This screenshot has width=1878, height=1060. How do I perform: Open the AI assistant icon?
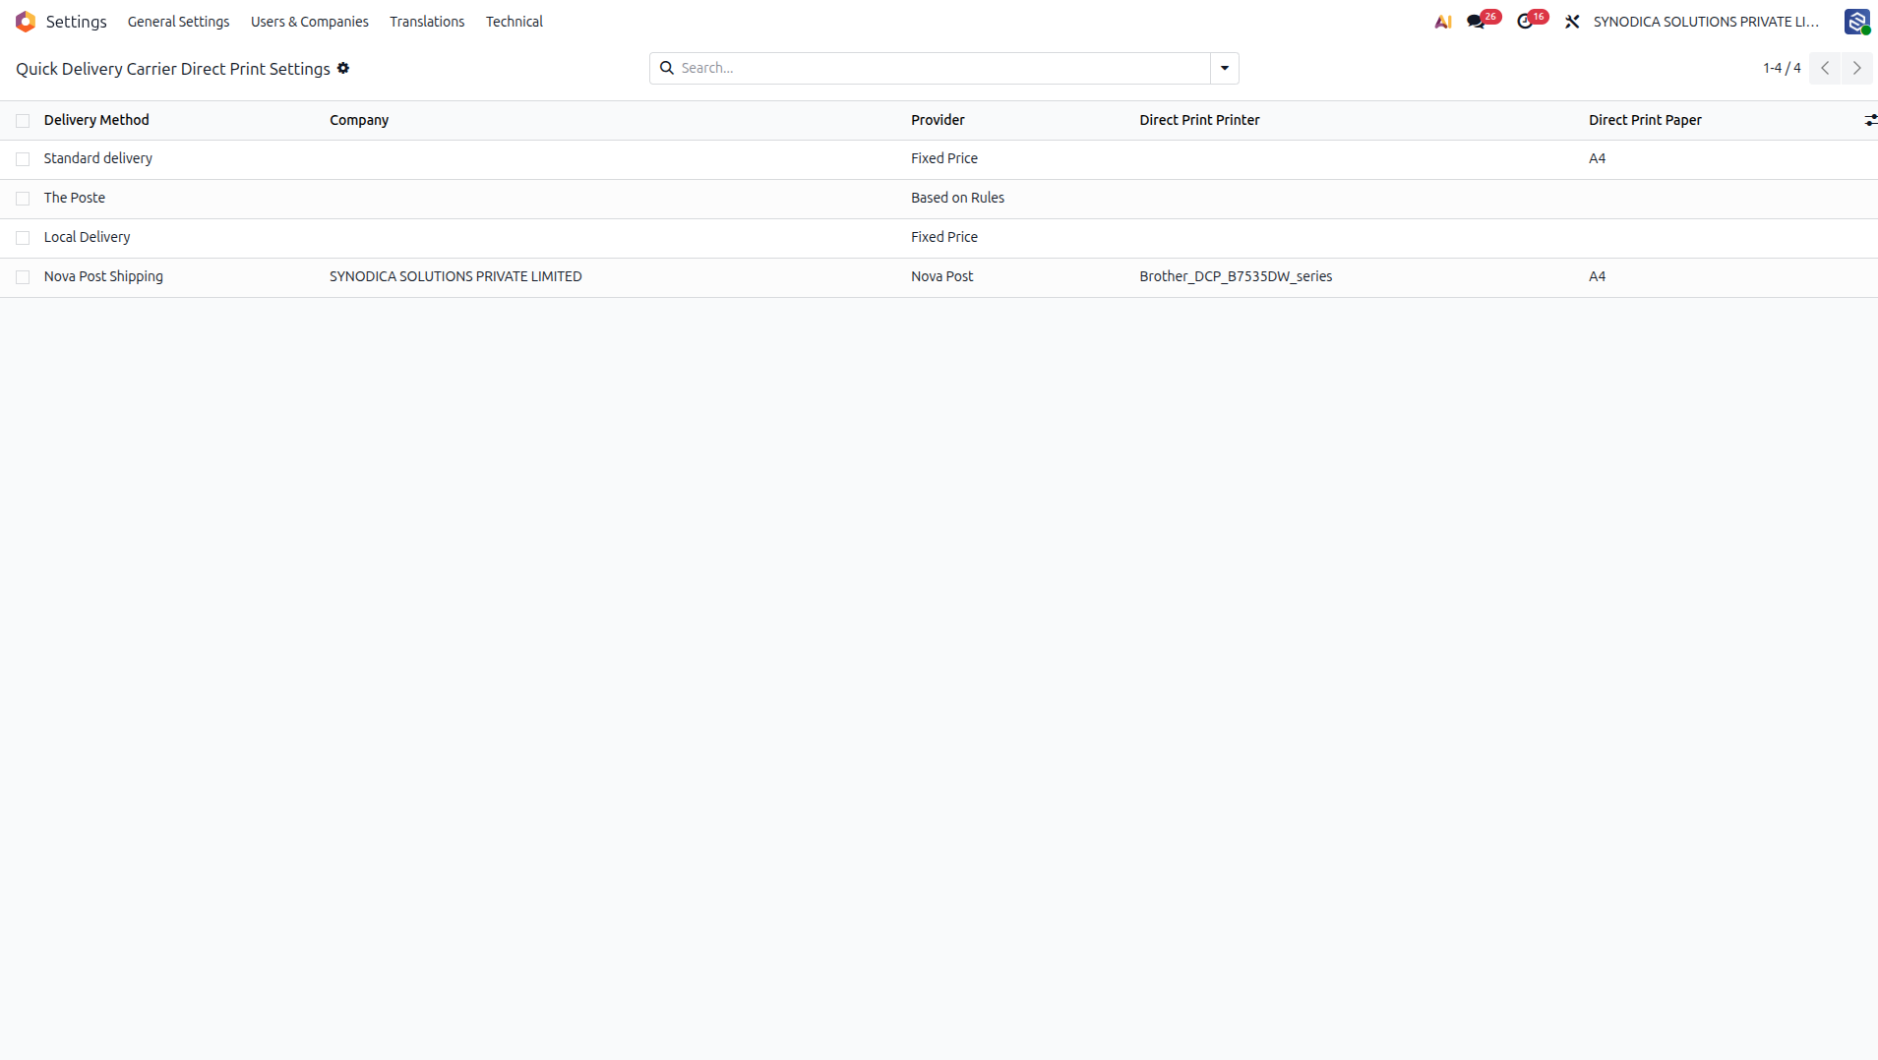coord(1443,22)
